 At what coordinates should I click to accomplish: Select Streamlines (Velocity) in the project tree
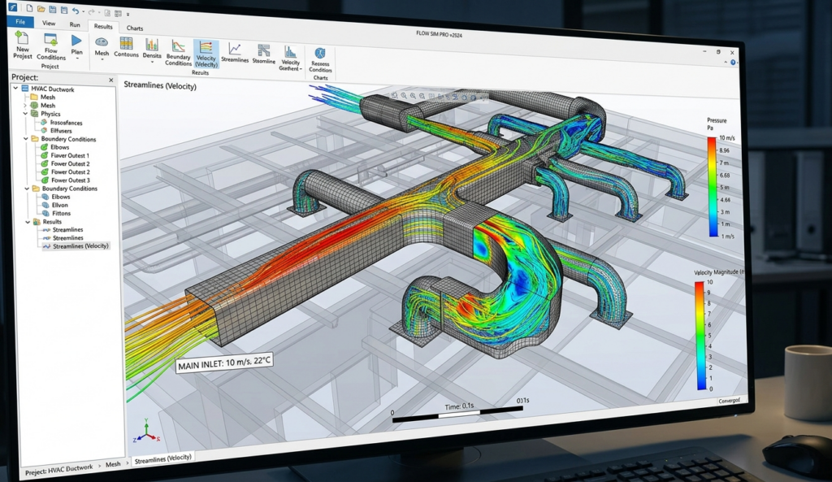(x=79, y=246)
